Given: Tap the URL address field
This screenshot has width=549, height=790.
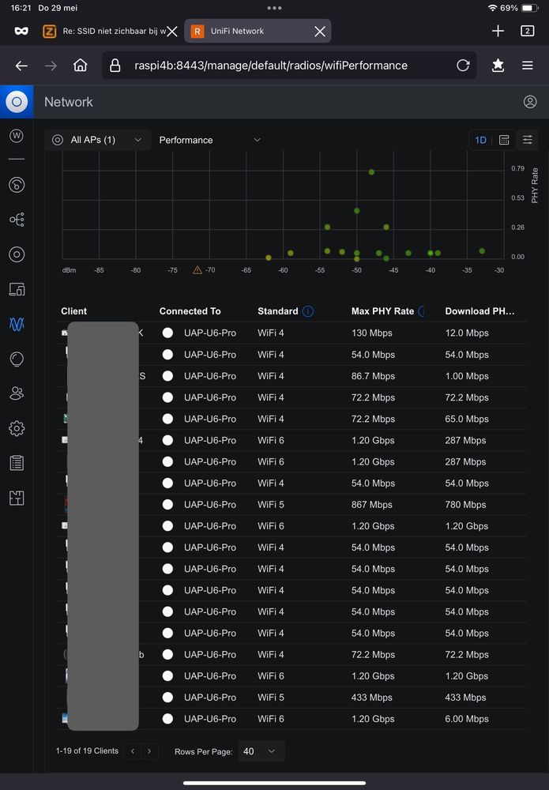Looking at the screenshot, I should (276, 66).
